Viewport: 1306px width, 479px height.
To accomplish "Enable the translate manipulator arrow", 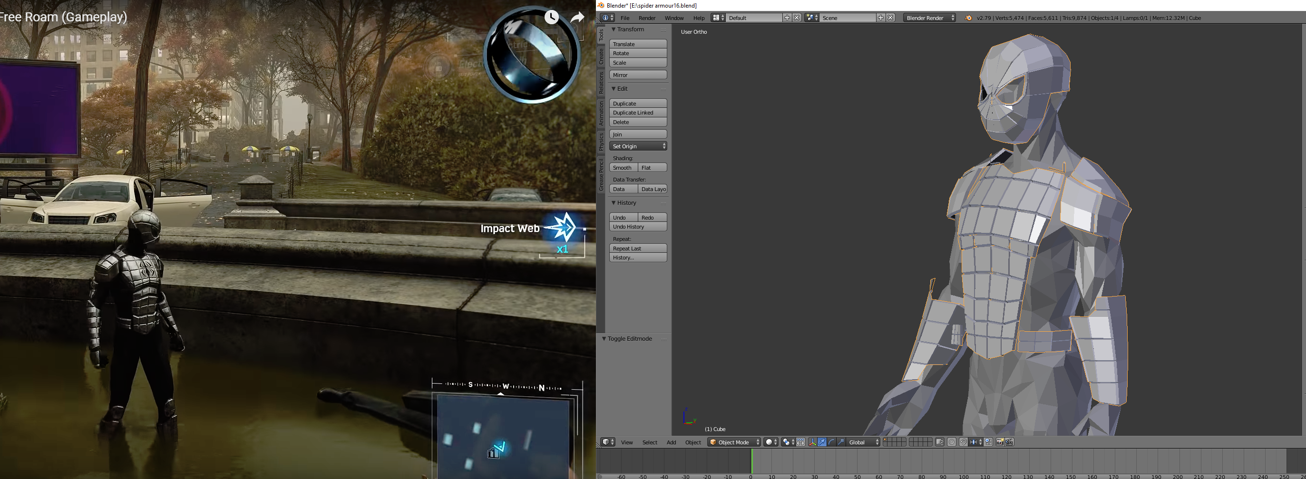I will [822, 442].
